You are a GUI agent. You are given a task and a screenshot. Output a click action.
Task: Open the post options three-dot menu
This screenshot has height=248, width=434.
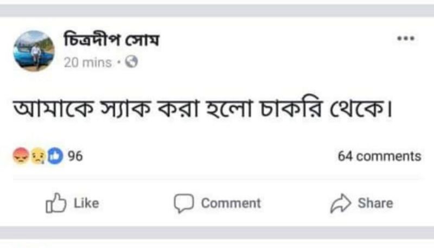405,39
